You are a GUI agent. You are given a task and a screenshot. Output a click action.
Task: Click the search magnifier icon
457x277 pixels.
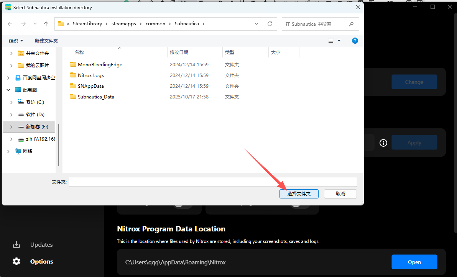coord(351,24)
